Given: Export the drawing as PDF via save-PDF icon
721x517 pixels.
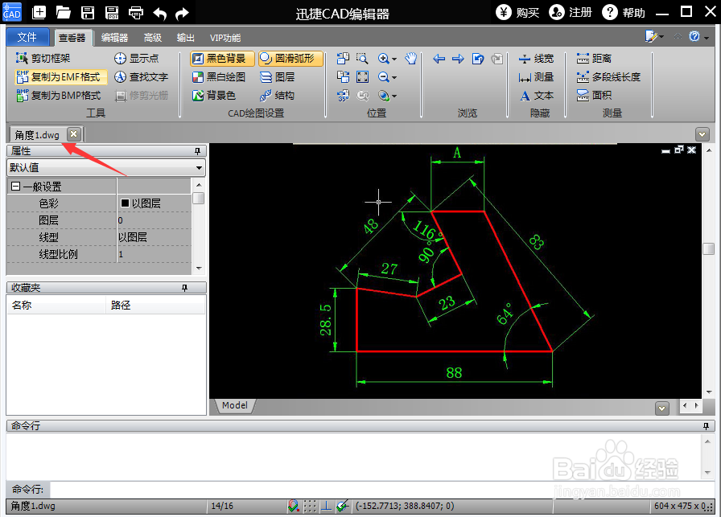Looking at the screenshot, I should click(112, 12).
